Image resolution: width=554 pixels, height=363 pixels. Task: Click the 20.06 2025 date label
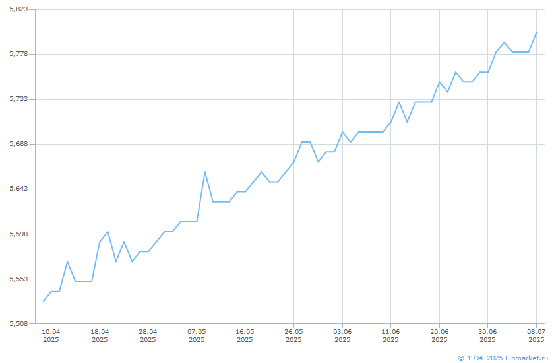[439, 336]
